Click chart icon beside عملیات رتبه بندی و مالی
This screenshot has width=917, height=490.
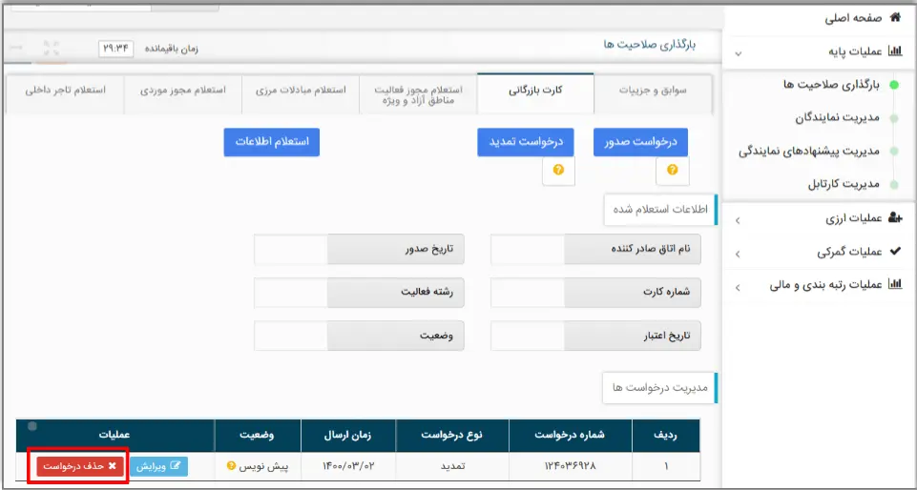[895, 284]
